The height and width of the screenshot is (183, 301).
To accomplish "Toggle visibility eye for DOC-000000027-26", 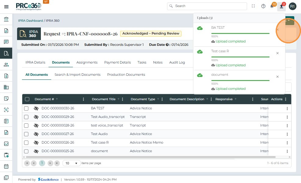I will 36,134.
